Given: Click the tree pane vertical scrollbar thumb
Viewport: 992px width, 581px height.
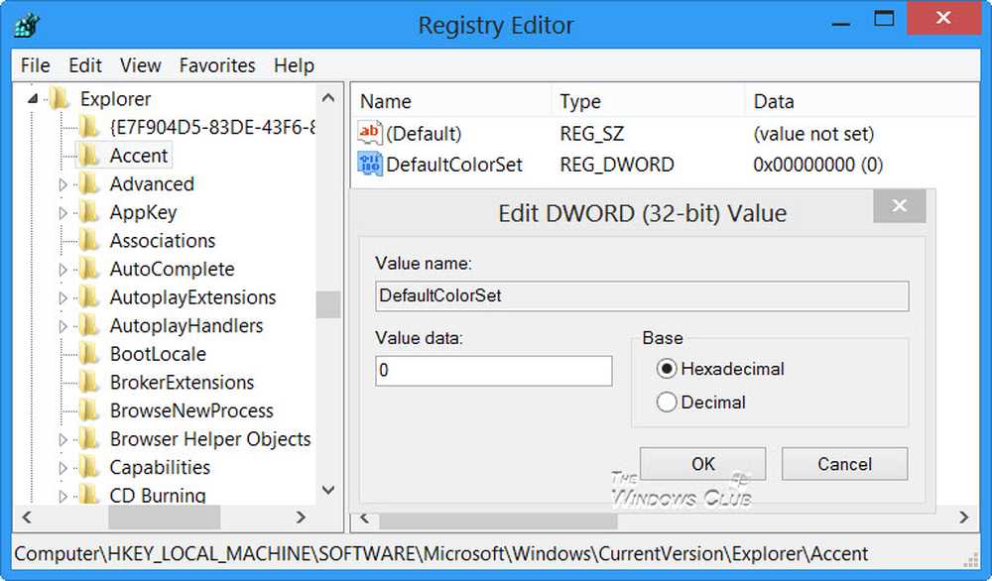Looking at the screenshot, I should point(328,304).
